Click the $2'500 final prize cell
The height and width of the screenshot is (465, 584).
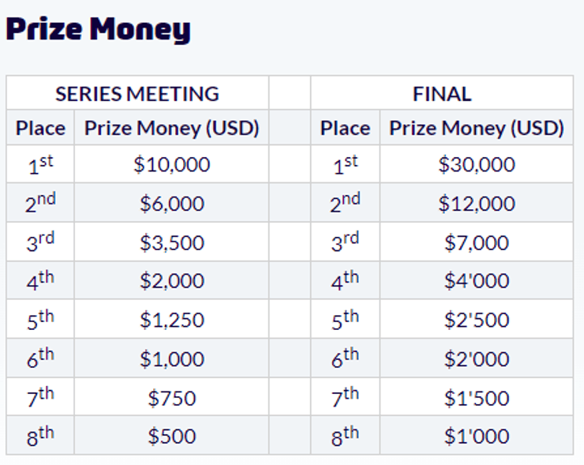(x=477, y=320)
